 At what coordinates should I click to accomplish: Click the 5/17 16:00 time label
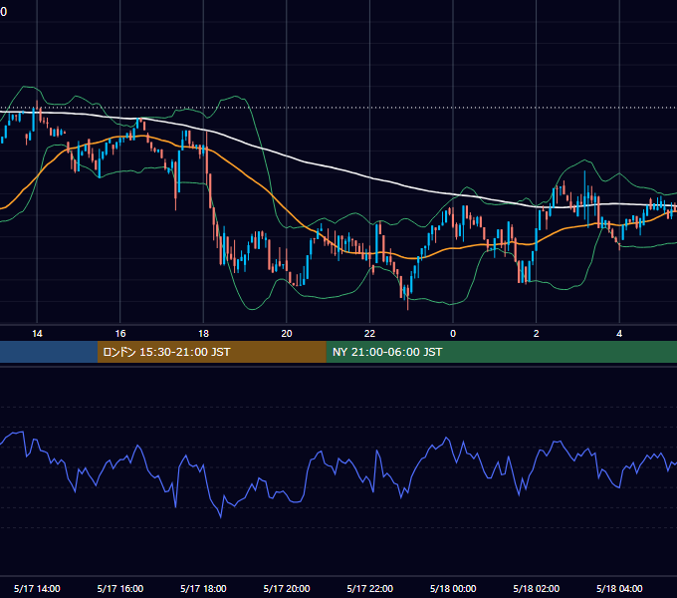click(120, 588)
